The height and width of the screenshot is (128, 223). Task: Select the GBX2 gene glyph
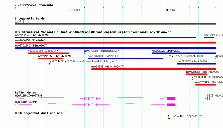tap(208, 98)
